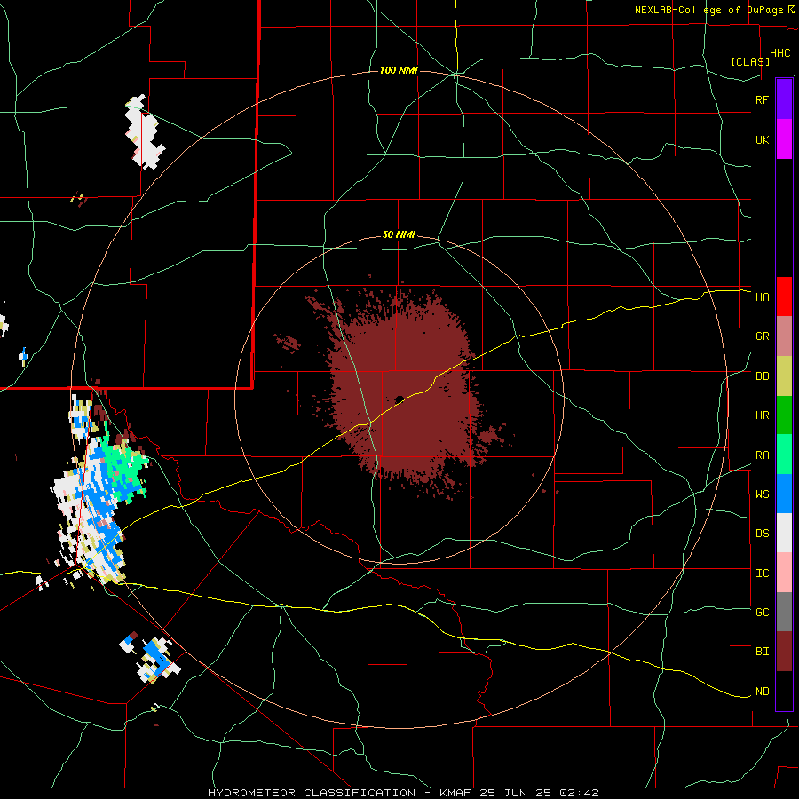Select the GC gray legend swatch

click(x=784, y=612)
